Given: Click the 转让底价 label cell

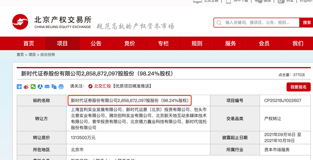Looking at the screenshot, I should click(42, 138).
